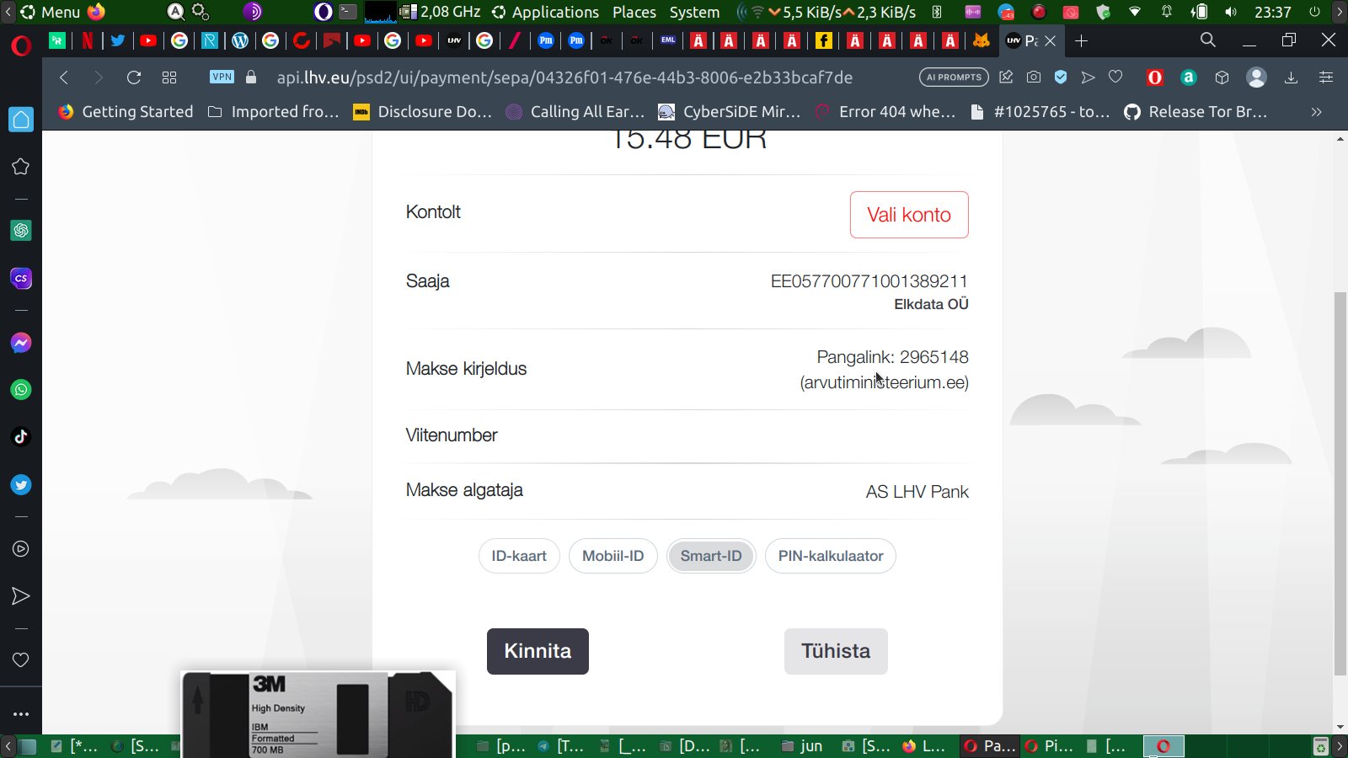Open the System menu
This screenshot has width=1348, height=758.
(x=694, y=12)
